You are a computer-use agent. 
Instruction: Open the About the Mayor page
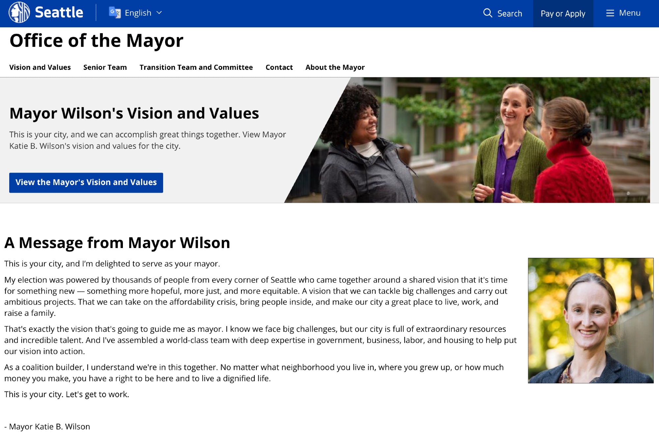click(335, 67)
